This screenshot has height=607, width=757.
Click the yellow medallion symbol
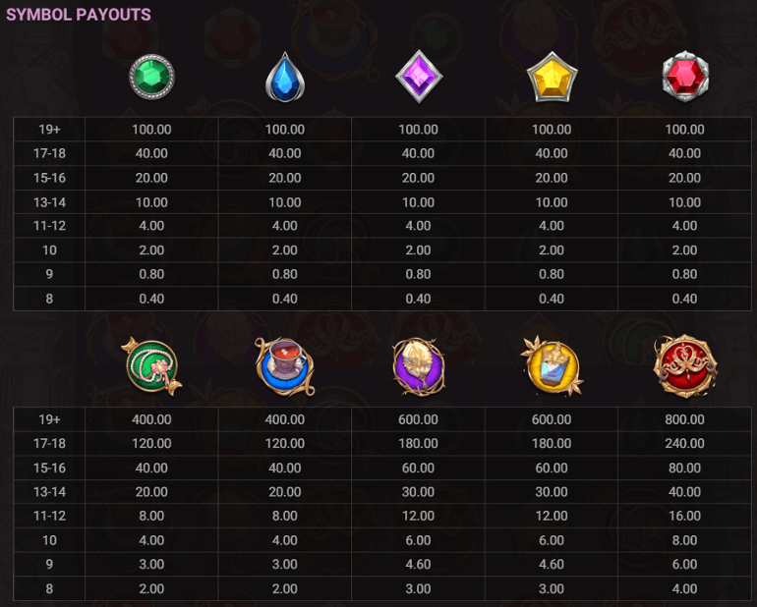552,365
